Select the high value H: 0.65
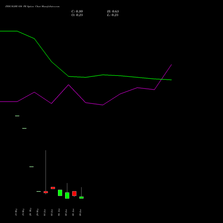Screen dimensions: 223x223 point(113,12)
